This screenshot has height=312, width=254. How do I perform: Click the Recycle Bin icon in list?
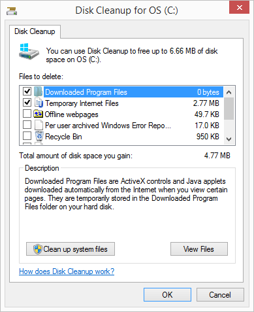pyautogui.click(x=39, y=136)
